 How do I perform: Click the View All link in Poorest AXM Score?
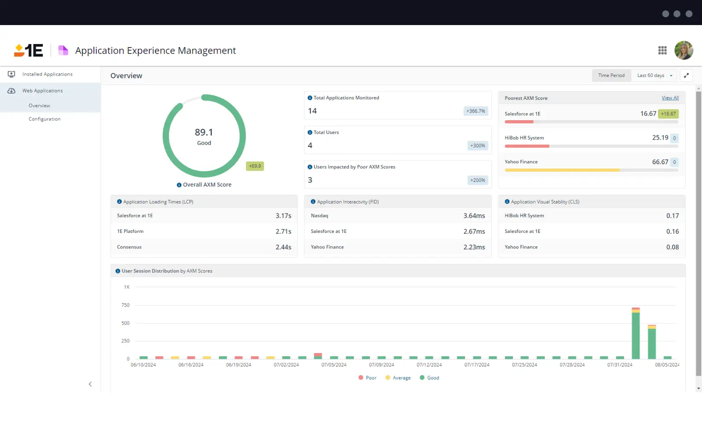click(670, 98)
